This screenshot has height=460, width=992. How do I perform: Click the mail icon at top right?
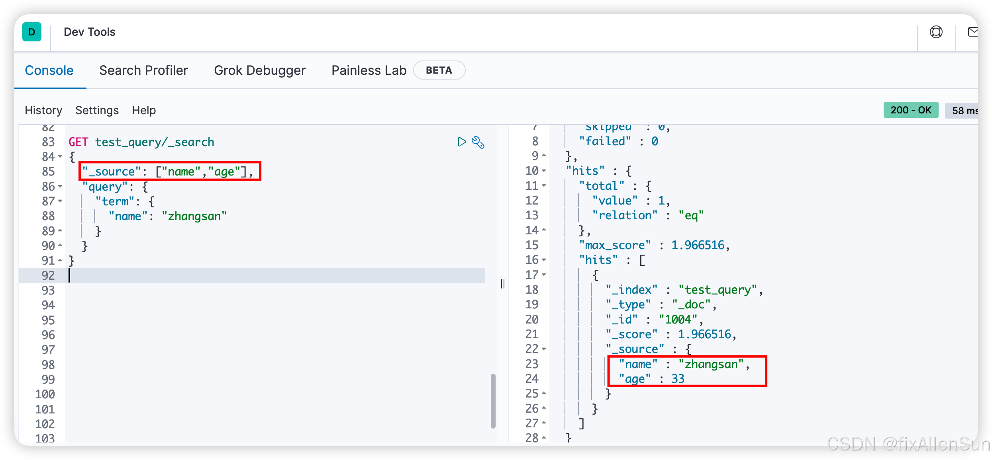click(972, 32)
